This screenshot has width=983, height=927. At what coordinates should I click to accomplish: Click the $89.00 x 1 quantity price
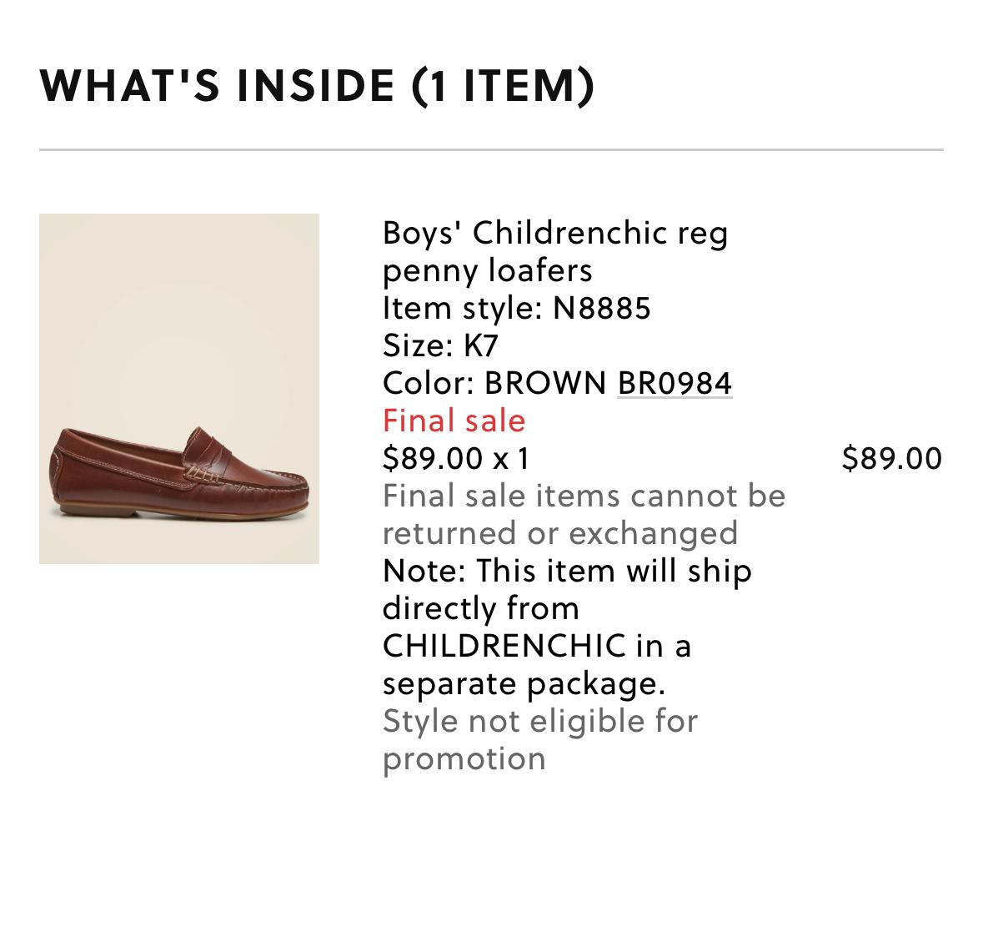point(456,458)
